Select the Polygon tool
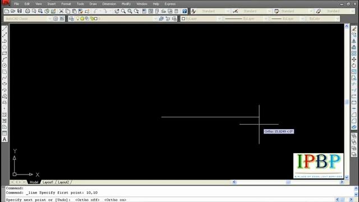This screenshot has width=359, height=202. (4, 47)
